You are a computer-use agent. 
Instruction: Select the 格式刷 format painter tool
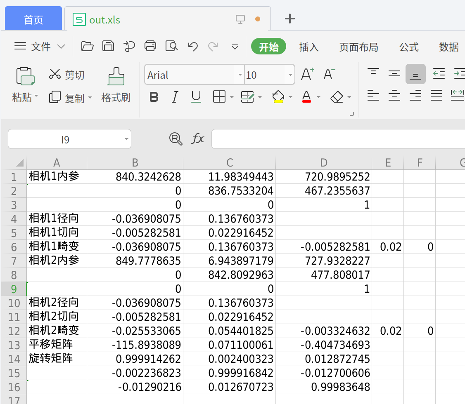[116, 85]
